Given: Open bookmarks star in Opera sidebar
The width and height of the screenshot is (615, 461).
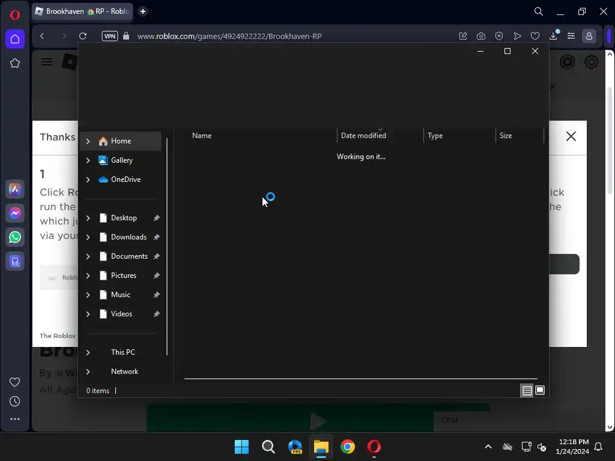Looking at the screenshot, I should coord(15,63).
